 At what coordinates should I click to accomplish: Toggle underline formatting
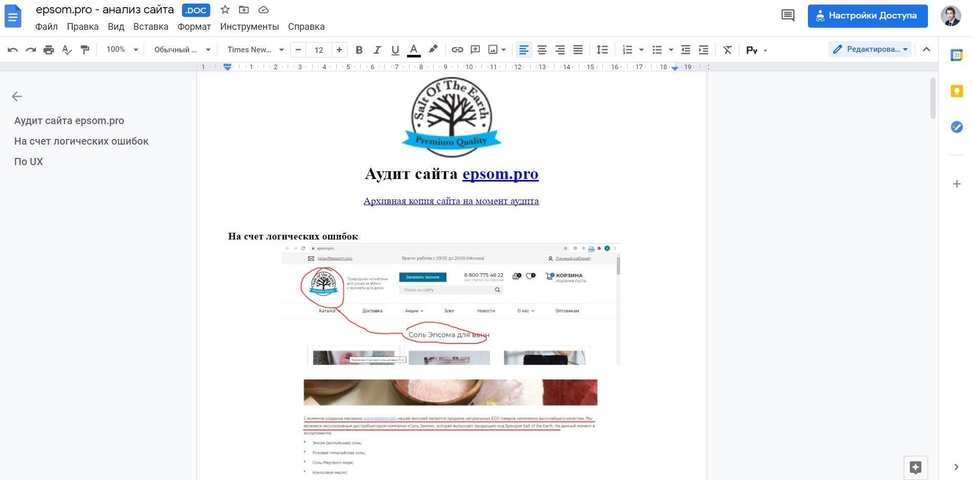point(395,50)
